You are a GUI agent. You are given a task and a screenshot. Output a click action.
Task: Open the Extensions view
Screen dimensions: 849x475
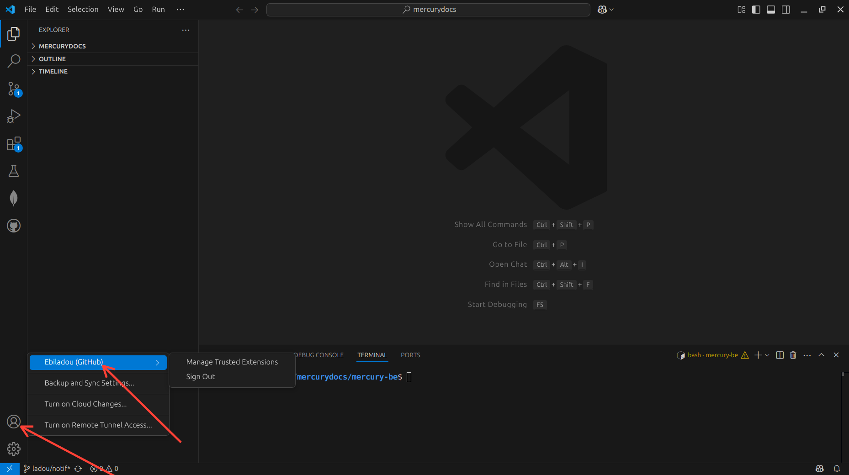click(x=14, y=143)
